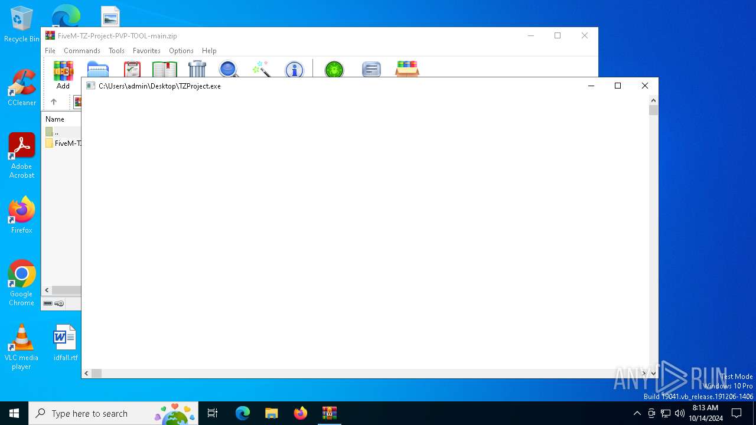The height and width of the screenshot is (425, 756).
Task: Show hidden tray icons chevron
Action: click(637, 413)
